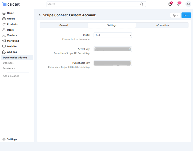Click the Marketing megaphone icon
193x151 pixels.
pyautogui.click(x=4, y=41)
